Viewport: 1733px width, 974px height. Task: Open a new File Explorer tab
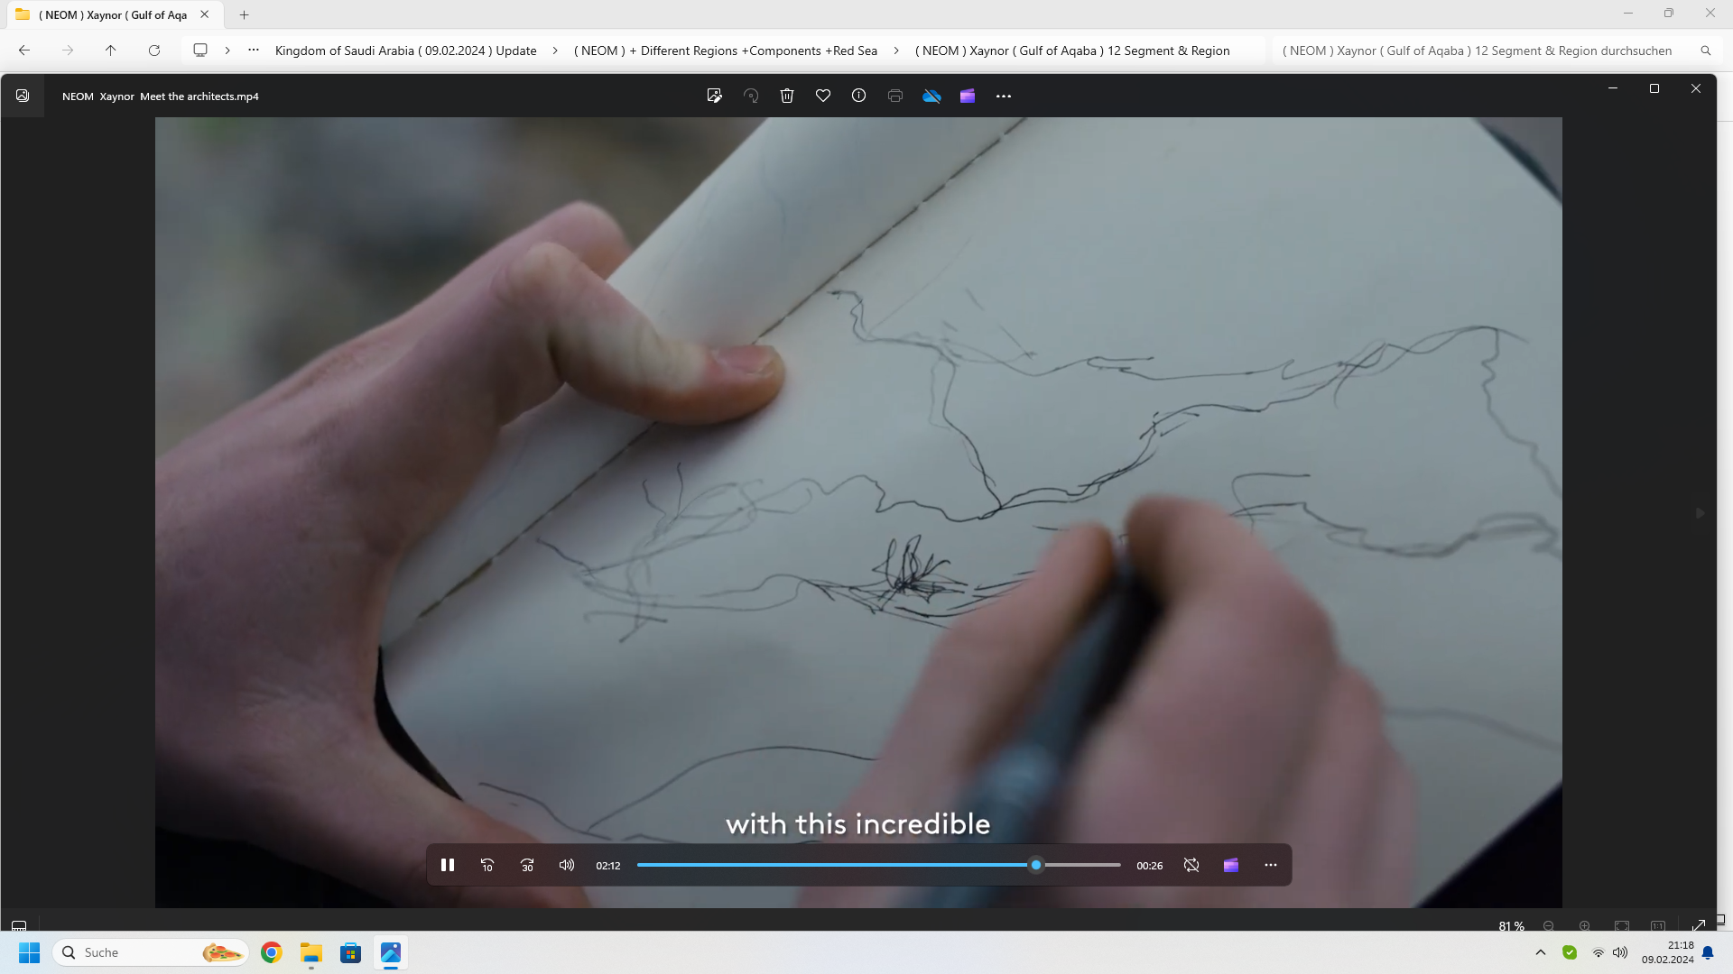pyautogui.click(x=244, y=14)
